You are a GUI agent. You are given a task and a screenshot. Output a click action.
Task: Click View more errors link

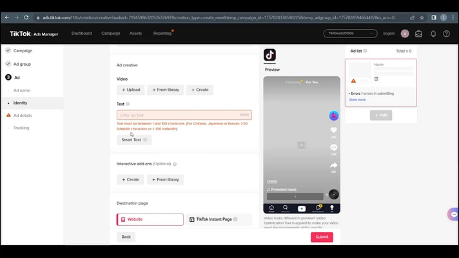357,100
